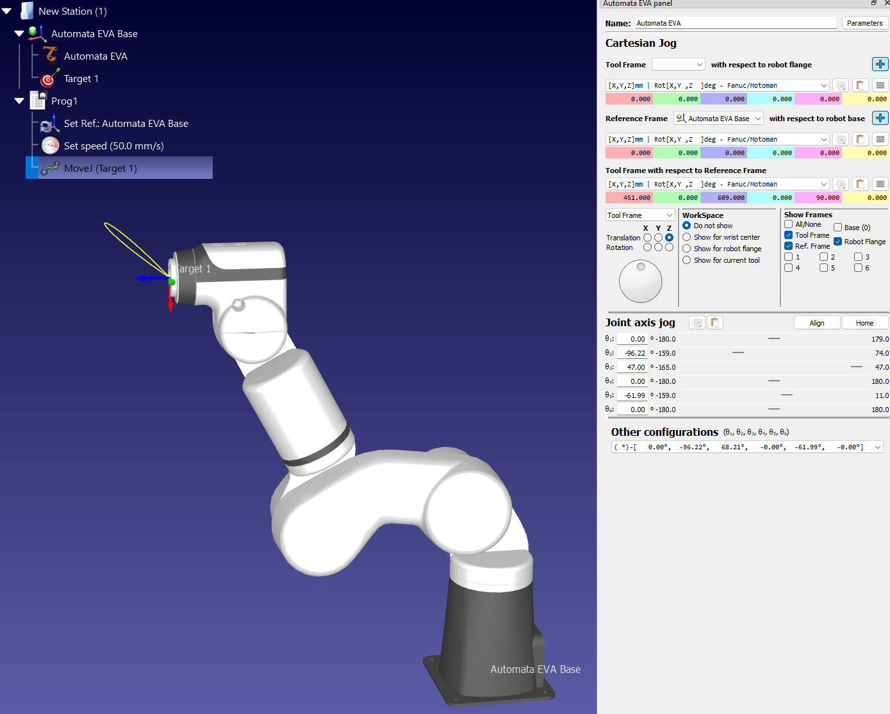890x714 pixels.
Task: Paste pose into reference frame row
Action: pyautogui.click(x=860, y=139)
